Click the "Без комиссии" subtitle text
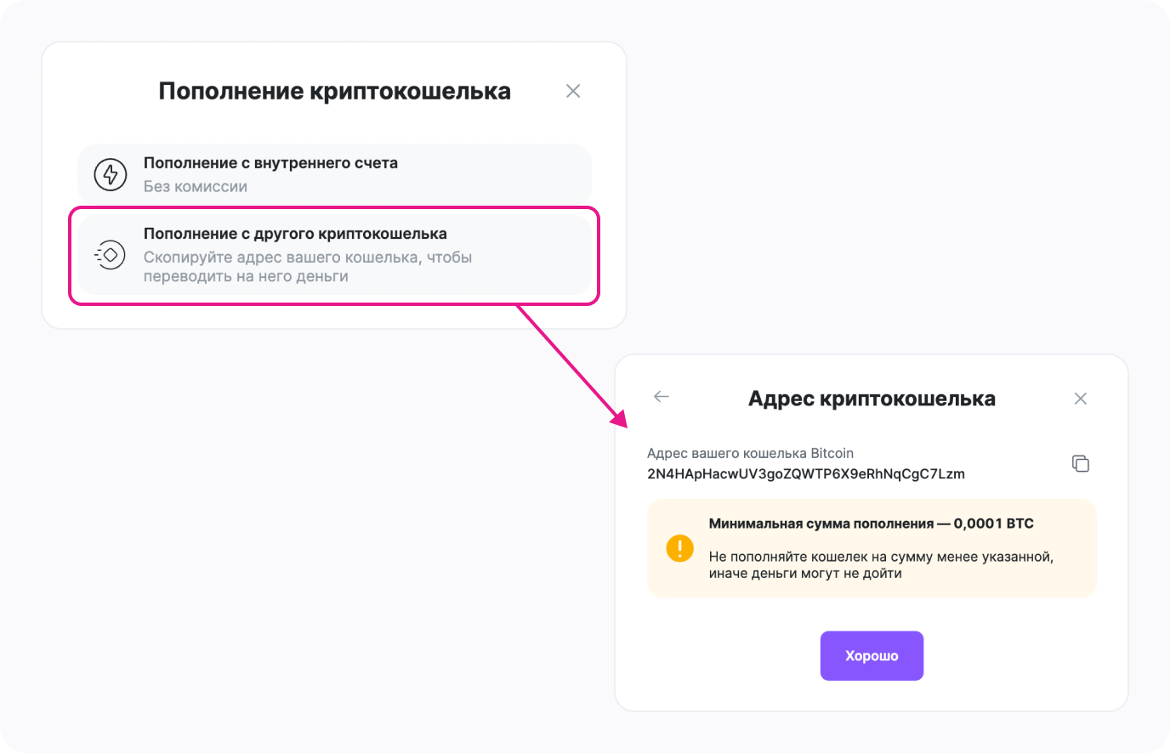 [196, 187]
